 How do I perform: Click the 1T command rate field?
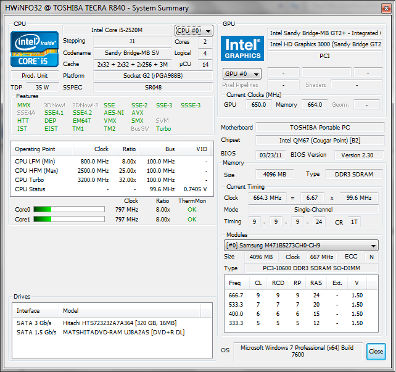[354, 222]
